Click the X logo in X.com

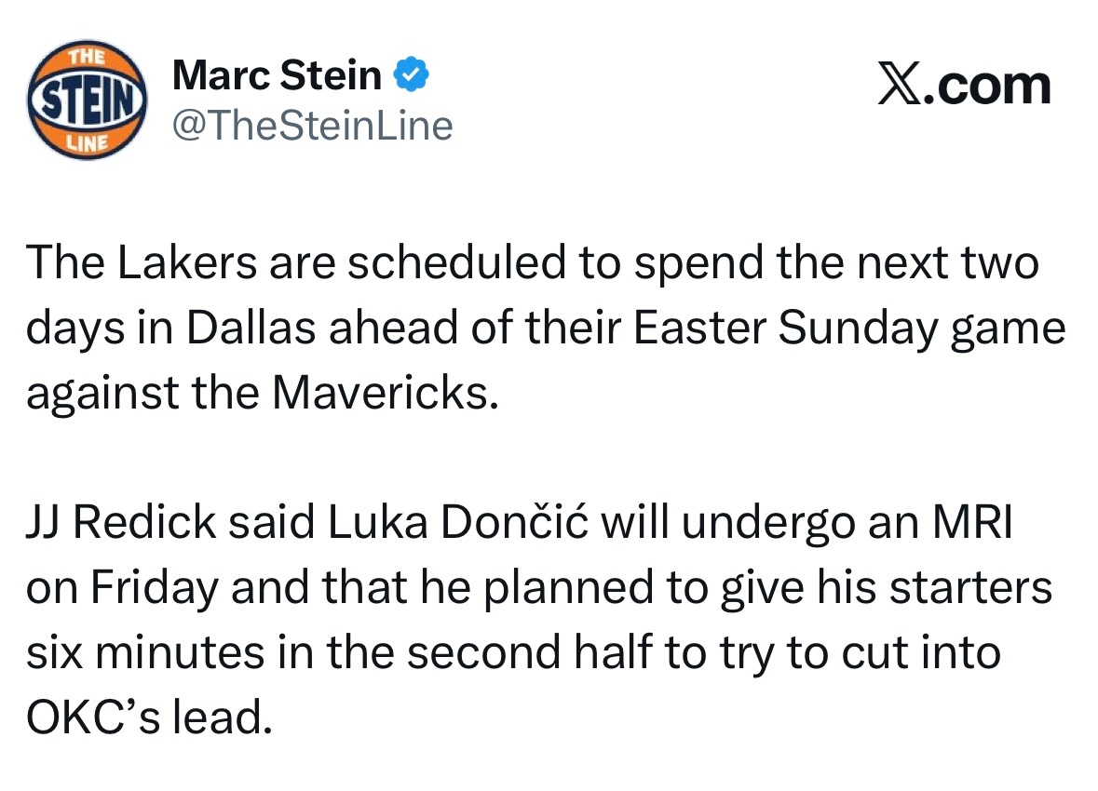(x=897, y=86)
